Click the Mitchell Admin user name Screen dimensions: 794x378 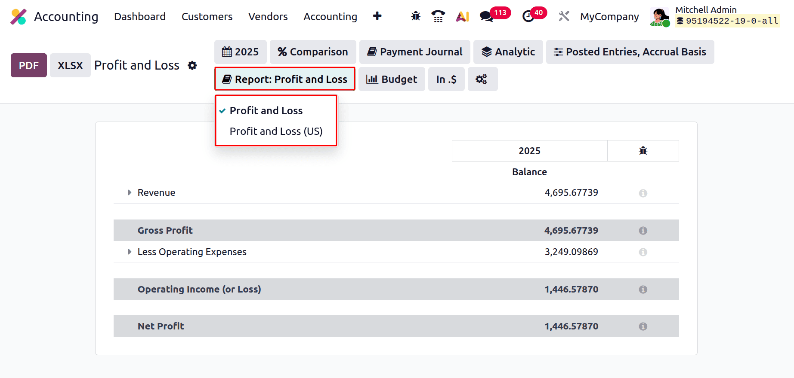click(x=706, y=9)
